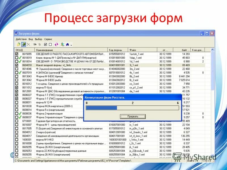Open the Сервис menu

[48, 39]
